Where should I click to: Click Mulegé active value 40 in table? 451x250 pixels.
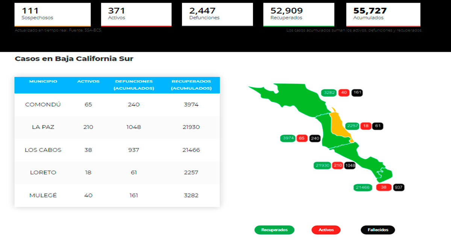[88, 195]
